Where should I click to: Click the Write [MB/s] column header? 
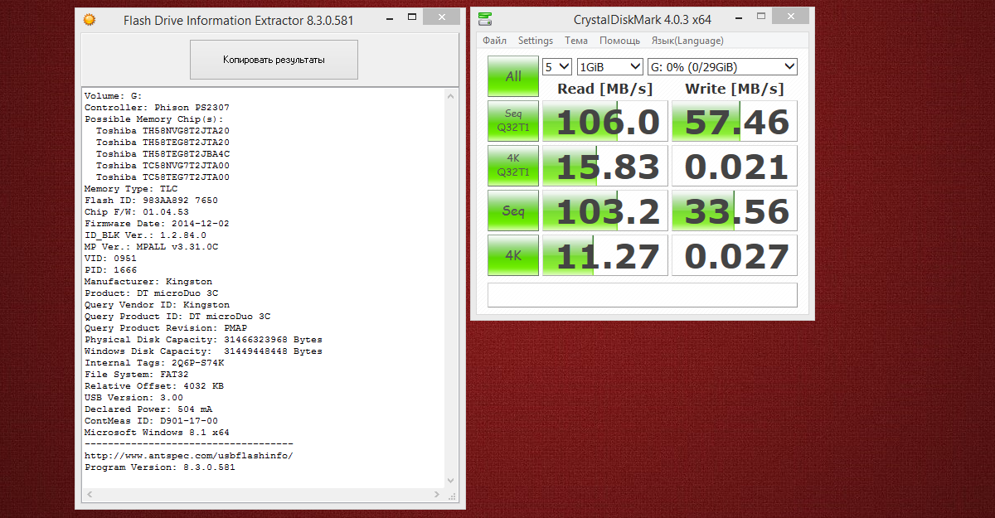(x=734, y=89)
